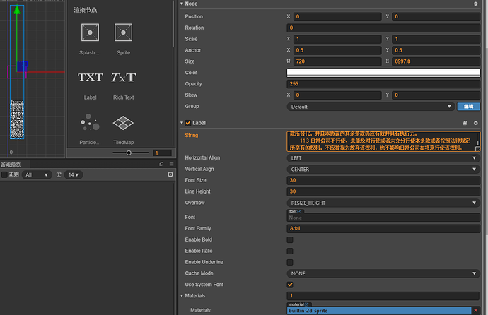Image resolution: width=488 pixels, height=315 pixels.
Task: Click the Scale X field
Action: (337, 39)
